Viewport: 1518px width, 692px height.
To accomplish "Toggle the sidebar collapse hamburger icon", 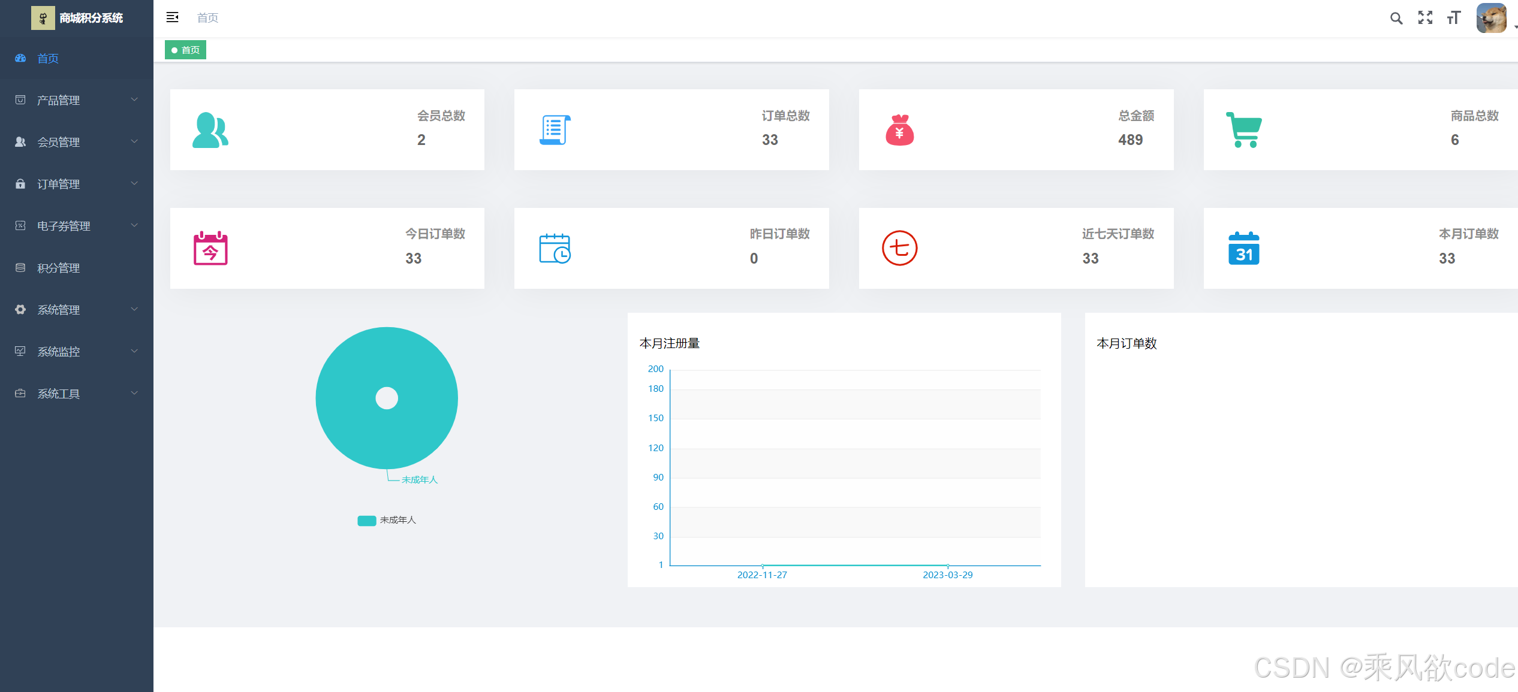I will click(172, 17).
